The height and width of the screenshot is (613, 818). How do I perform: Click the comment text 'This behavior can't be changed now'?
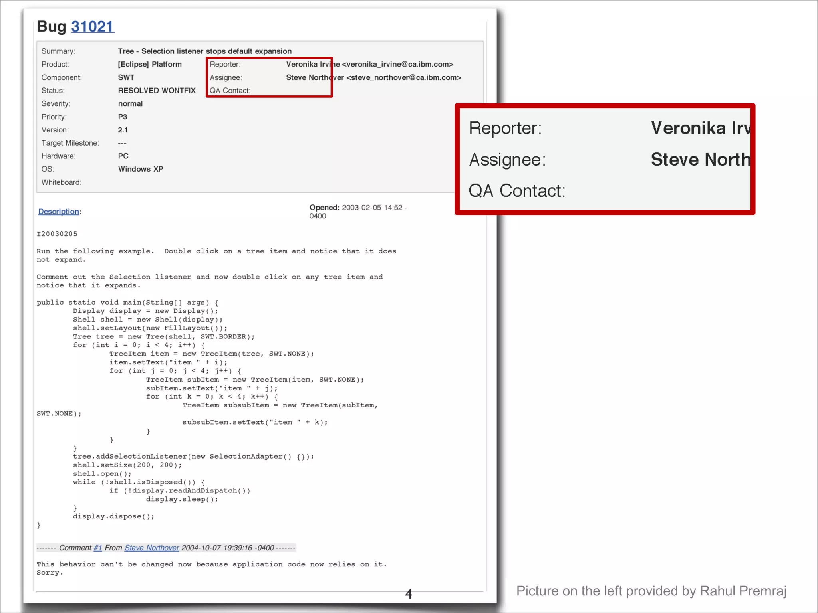(113, 564)
